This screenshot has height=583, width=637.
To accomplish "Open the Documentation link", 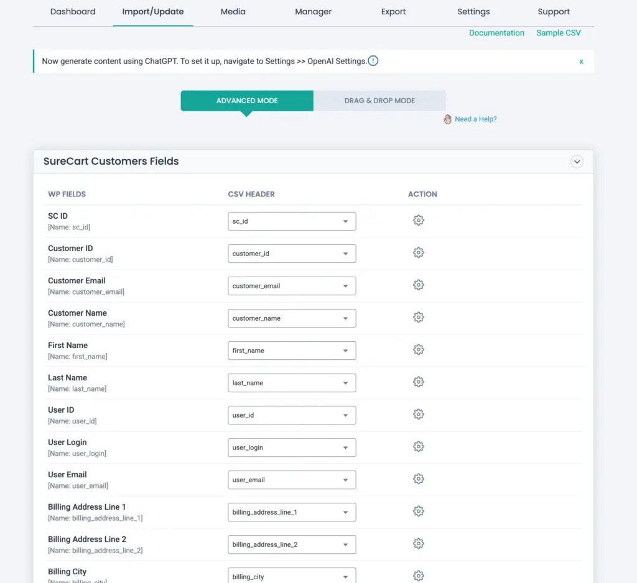I will (x=496, y=32).
